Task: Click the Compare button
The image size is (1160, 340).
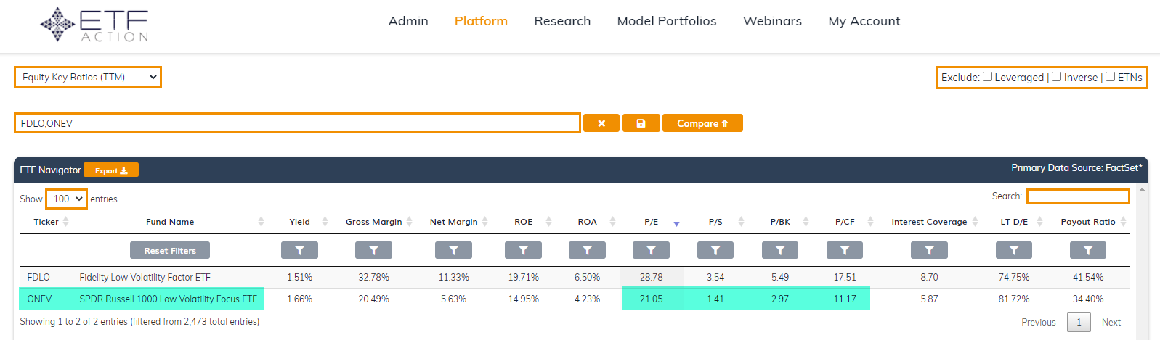Action: tap(702, 123)
